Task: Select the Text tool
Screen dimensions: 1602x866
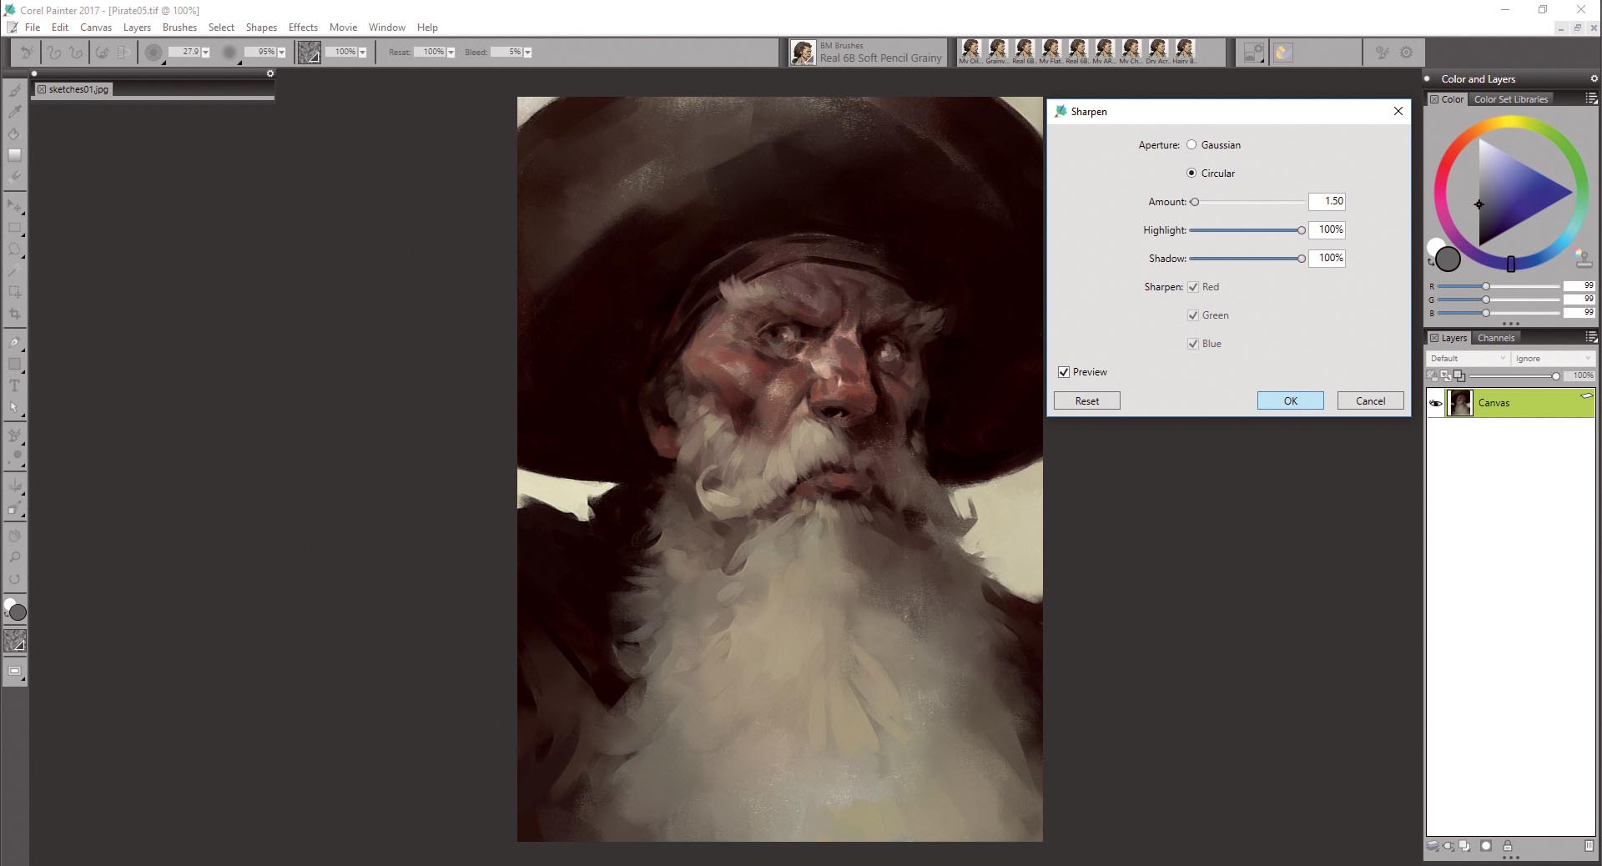Action: click(14, 385)
